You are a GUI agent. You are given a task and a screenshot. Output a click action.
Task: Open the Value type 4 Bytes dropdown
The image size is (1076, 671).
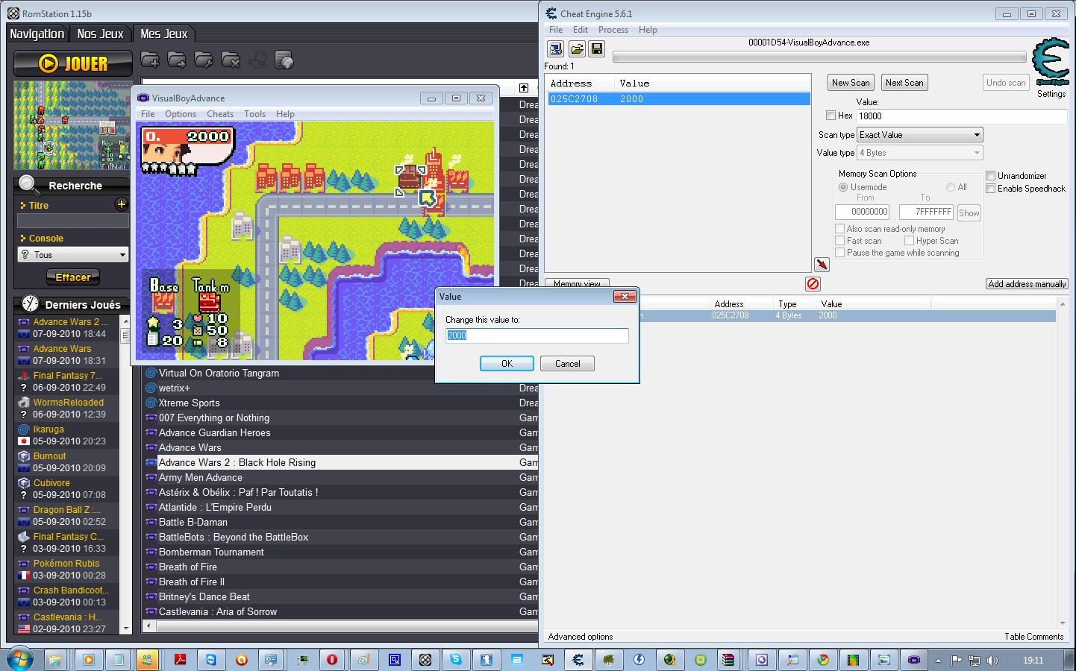[920, 153]
